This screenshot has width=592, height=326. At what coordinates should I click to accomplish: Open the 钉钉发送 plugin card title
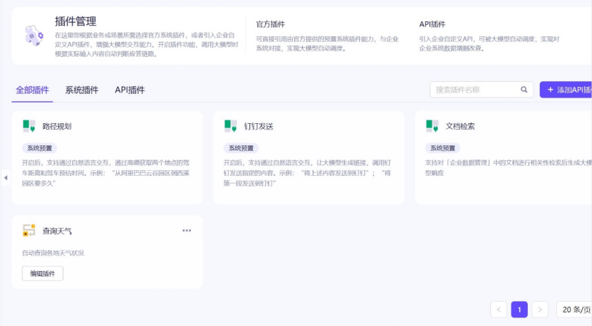[x=259, y=126]
